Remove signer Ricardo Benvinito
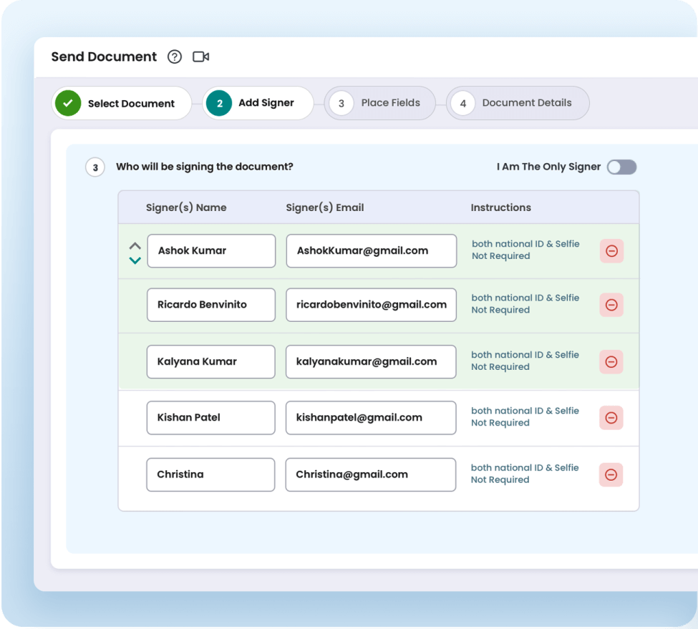This screenshot has height=629, width=698. tap(611, 305)
